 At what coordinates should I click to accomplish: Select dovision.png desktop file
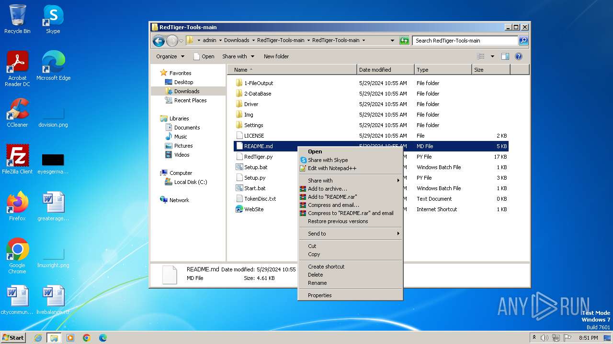click(53, 117)
